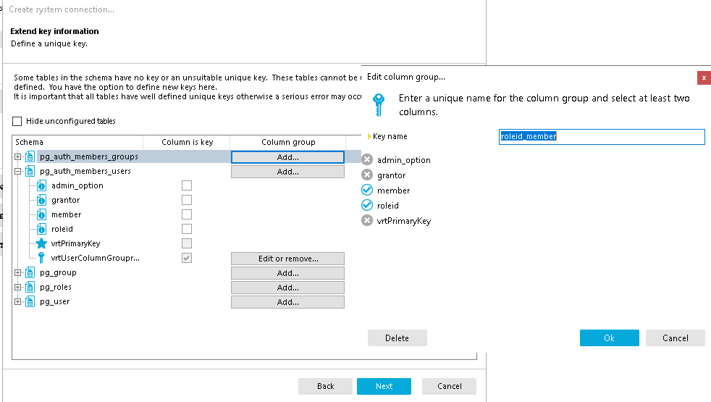Expand the pg_roles node
Screen dimensions: 711x402
point(17,288)
